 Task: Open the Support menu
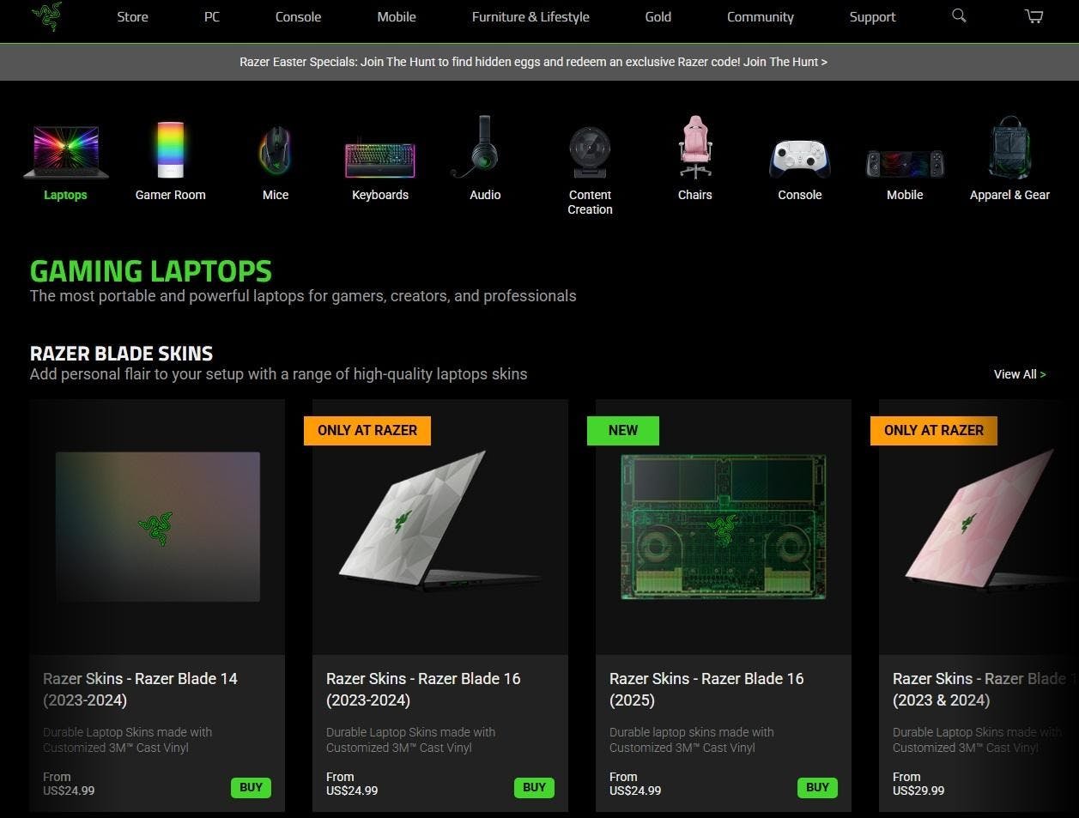872,17
